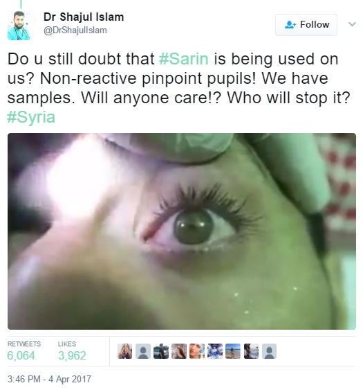This screenshot has height=390, width=363.
Task: View the 3,962 likes list
Action: 72,351
